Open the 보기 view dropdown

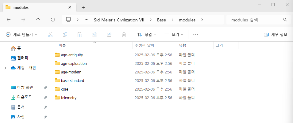click(174, 35)
